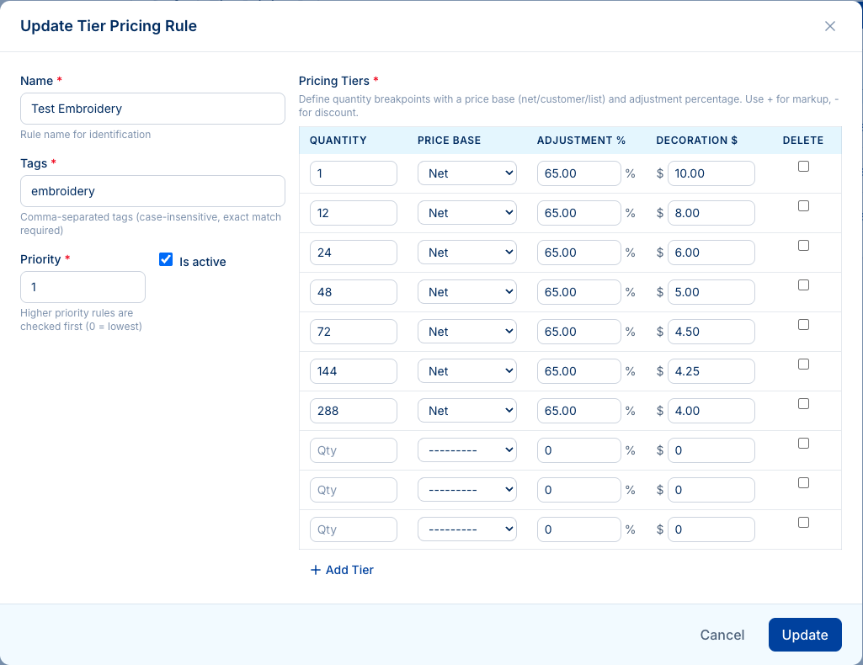Click the 'Rule name for identification' hint text
Viewport: 863px width, 665px height.
pyautogui.click(x=85, y=134)
